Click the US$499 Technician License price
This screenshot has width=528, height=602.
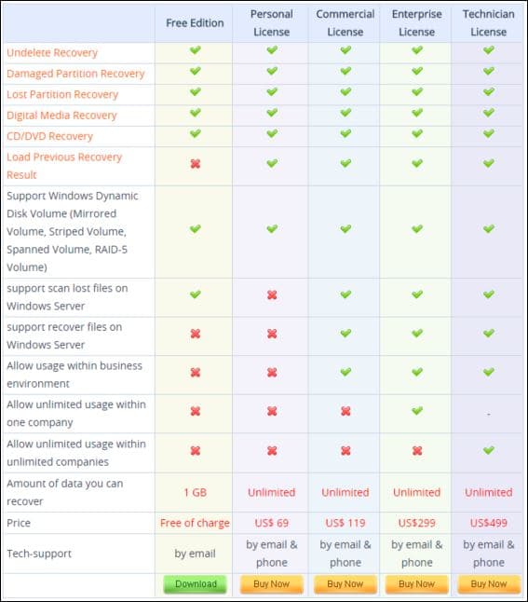click(489, 523)
